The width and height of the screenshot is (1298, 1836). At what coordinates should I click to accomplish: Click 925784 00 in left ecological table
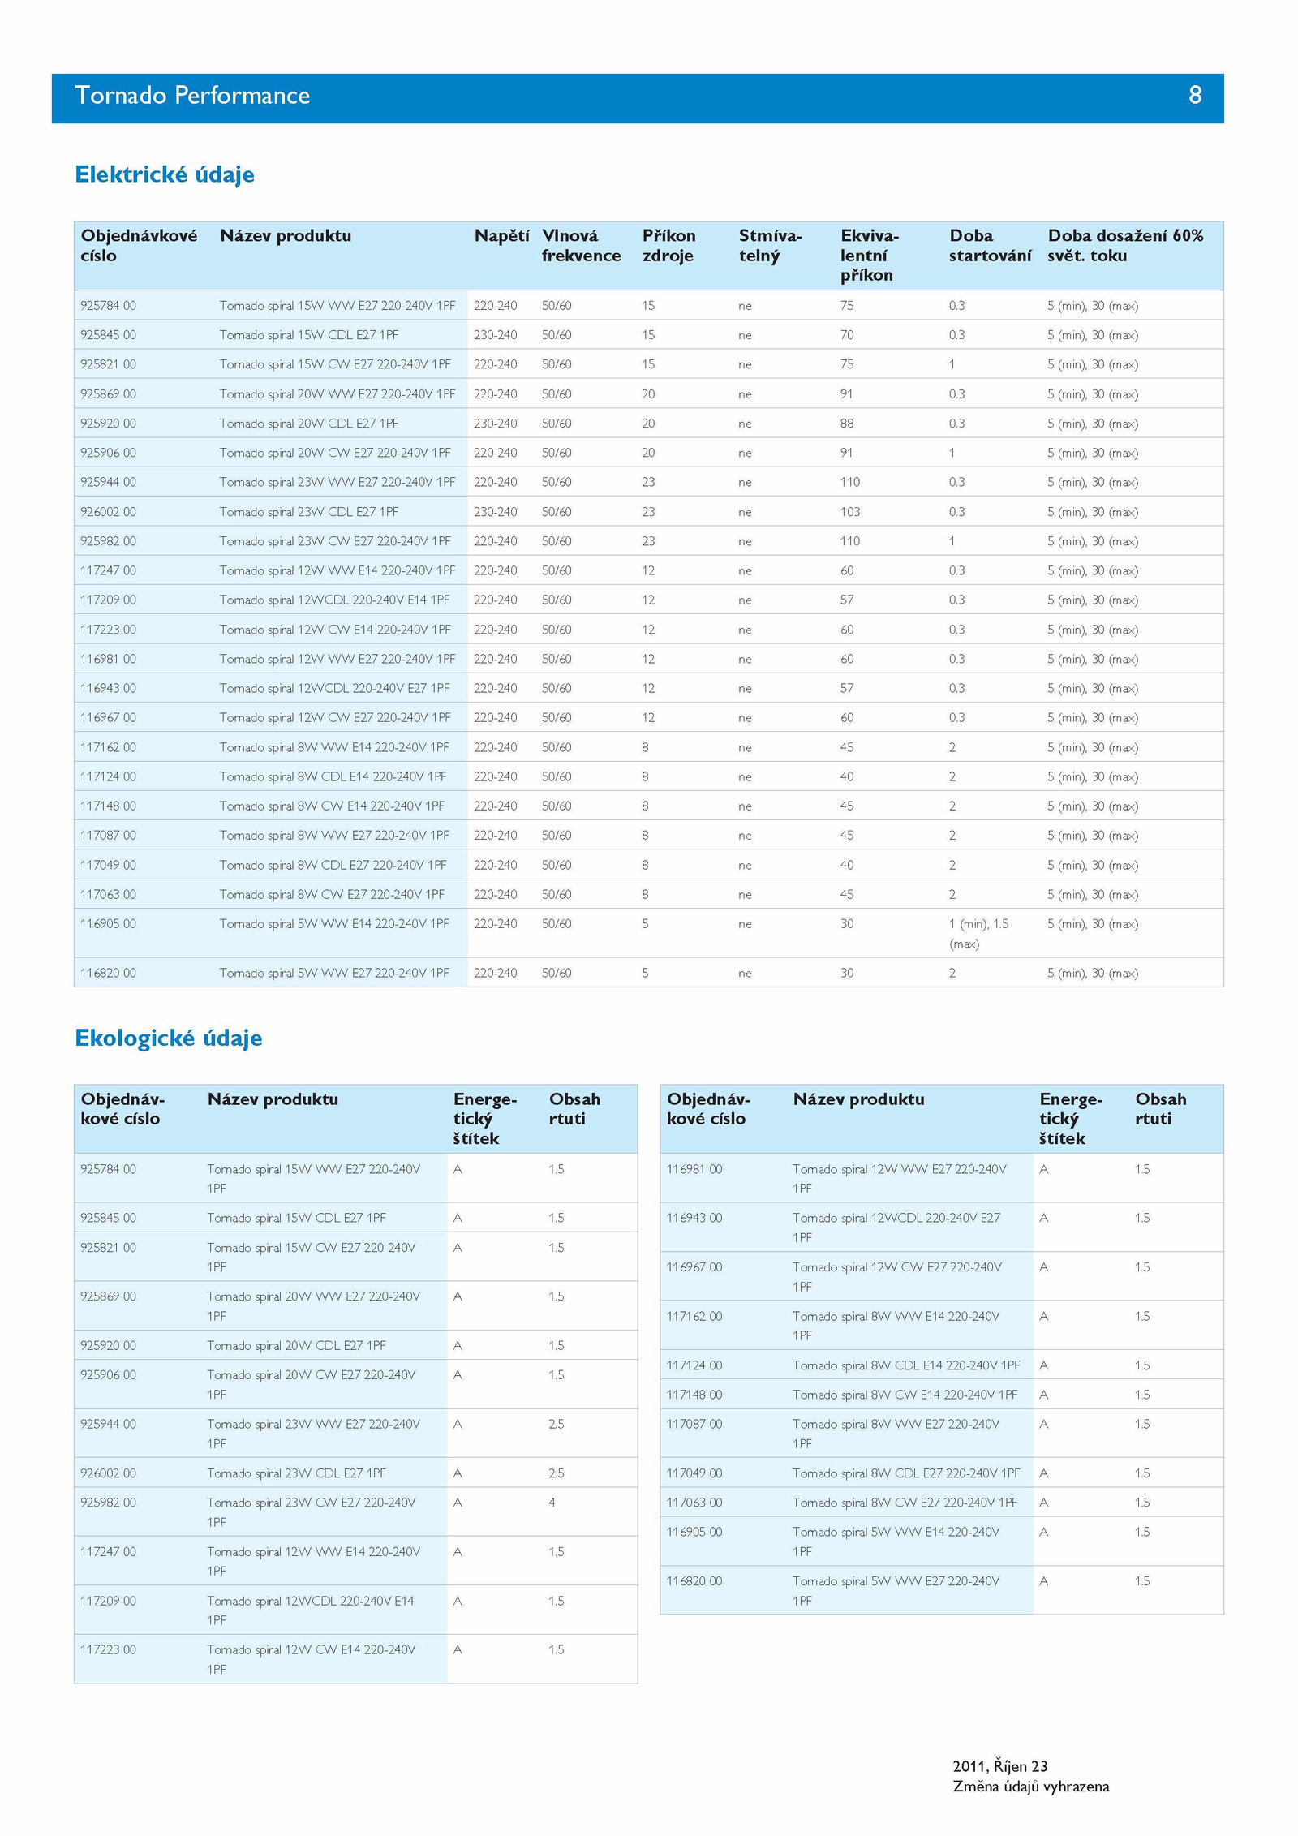[x=108, y=1169]
